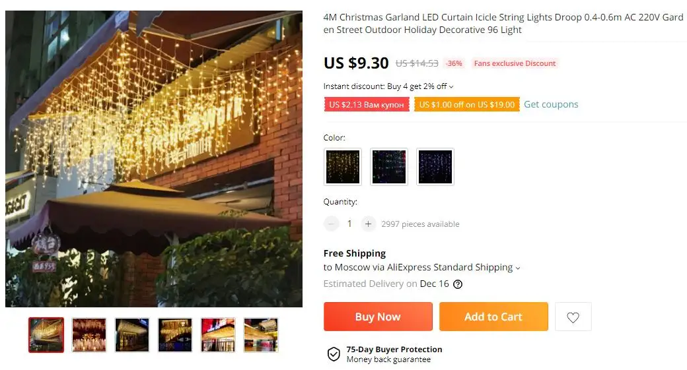Decrease quantity with minus button
This screenshot has width=687, height=370.
coord(331,224)
